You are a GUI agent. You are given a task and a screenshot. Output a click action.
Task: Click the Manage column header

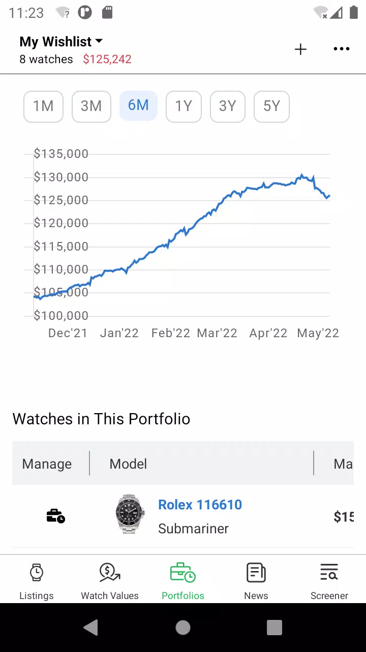47,464
